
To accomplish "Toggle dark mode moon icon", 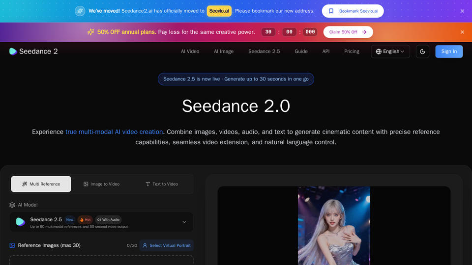I will pyautogui.click(x=422, y=52).
